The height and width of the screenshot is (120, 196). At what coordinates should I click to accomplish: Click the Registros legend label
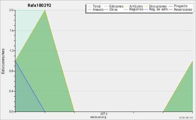tap(136, 9)
